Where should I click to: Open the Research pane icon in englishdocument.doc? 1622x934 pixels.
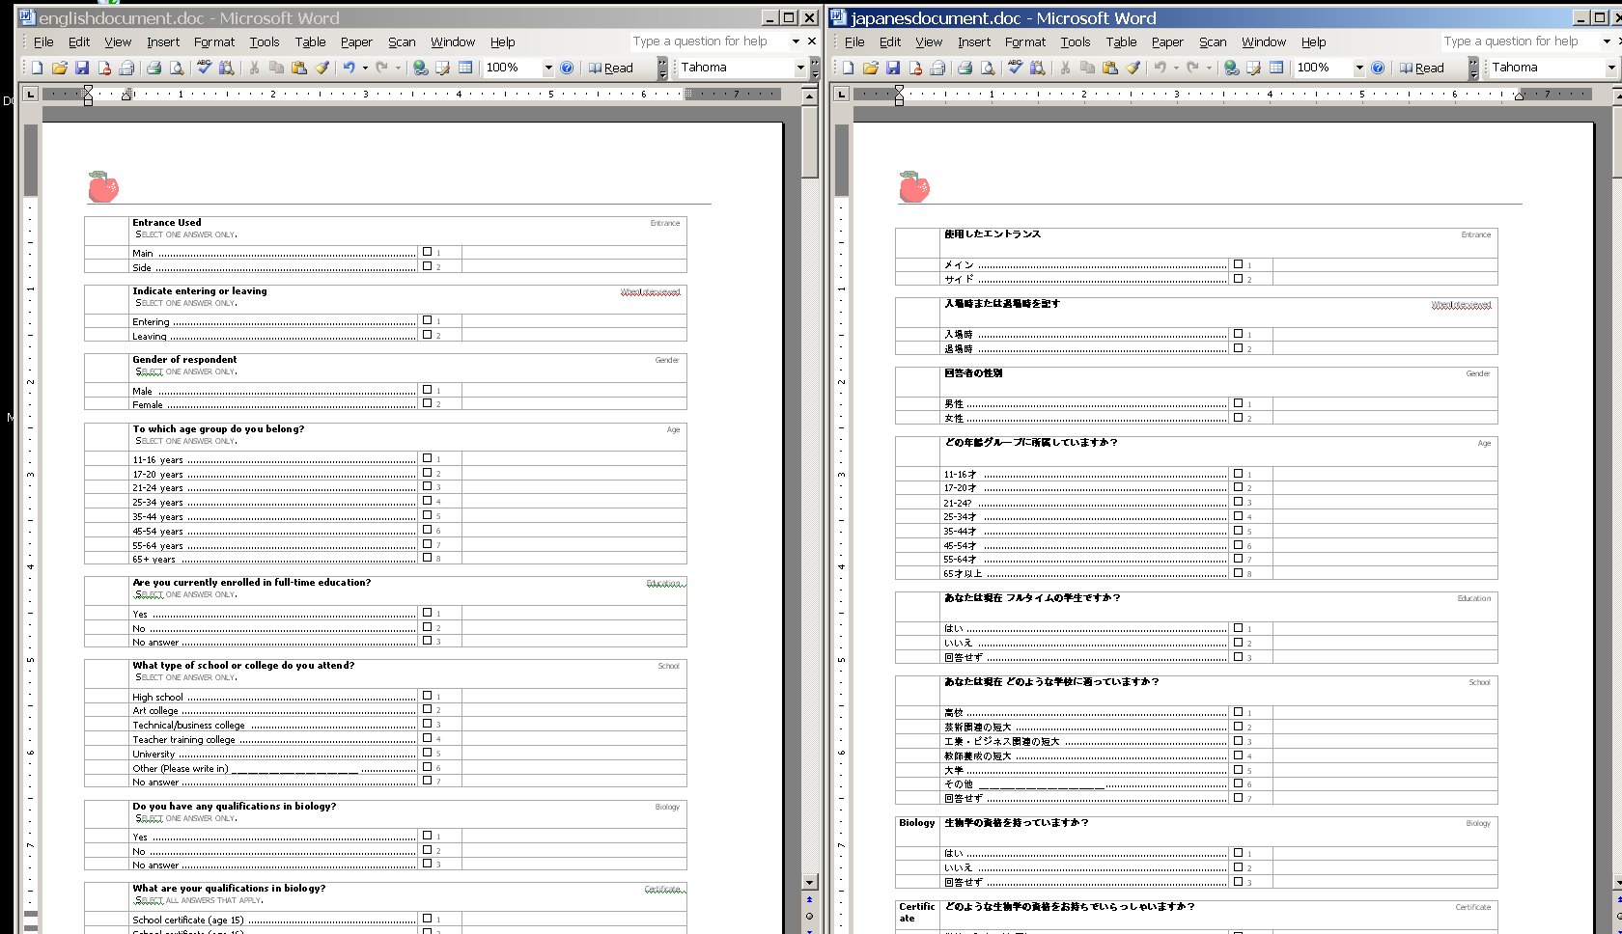227,68
